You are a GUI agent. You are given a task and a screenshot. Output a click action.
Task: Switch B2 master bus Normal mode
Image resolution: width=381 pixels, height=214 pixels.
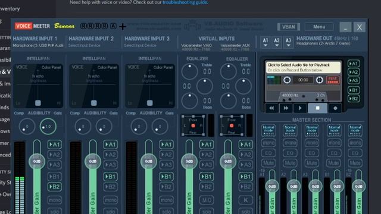click(x=355, y=131)
